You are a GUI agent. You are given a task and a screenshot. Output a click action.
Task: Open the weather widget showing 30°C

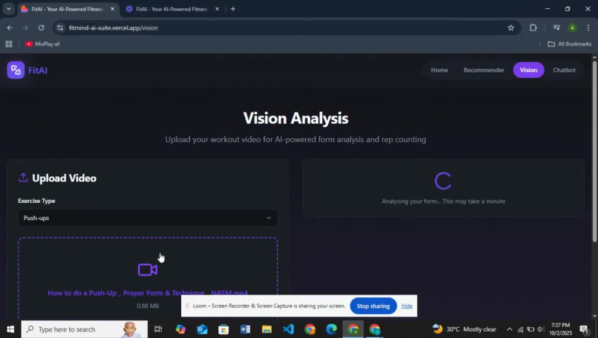coord(465,329)
